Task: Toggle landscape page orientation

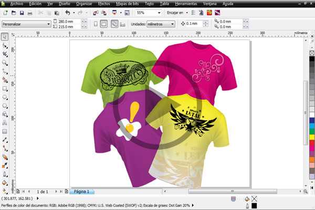Action: click(x=104, y=24)
